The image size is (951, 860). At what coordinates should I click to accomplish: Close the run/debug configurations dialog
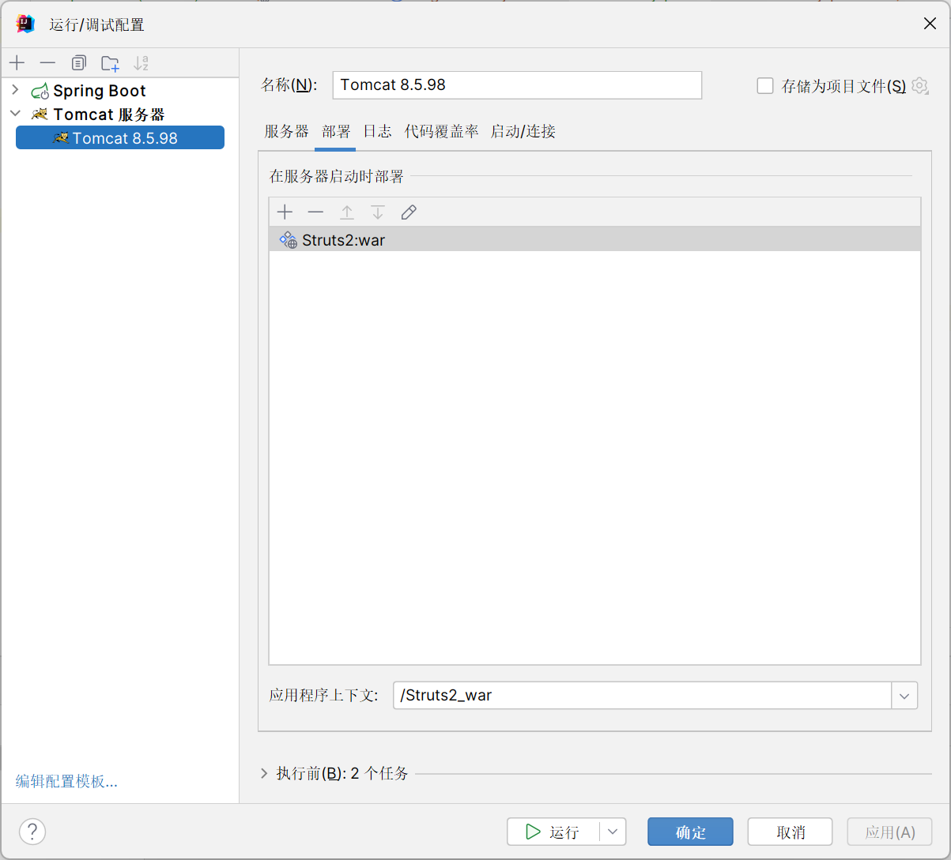click(930, 24)
